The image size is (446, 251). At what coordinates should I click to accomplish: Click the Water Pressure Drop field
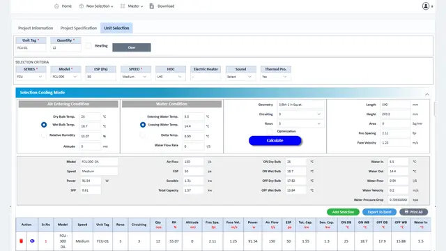pyautogui.click(x=398, y=200)
